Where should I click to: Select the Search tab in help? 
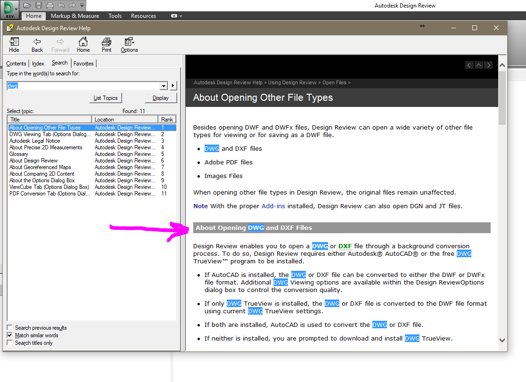coord(59,63)
